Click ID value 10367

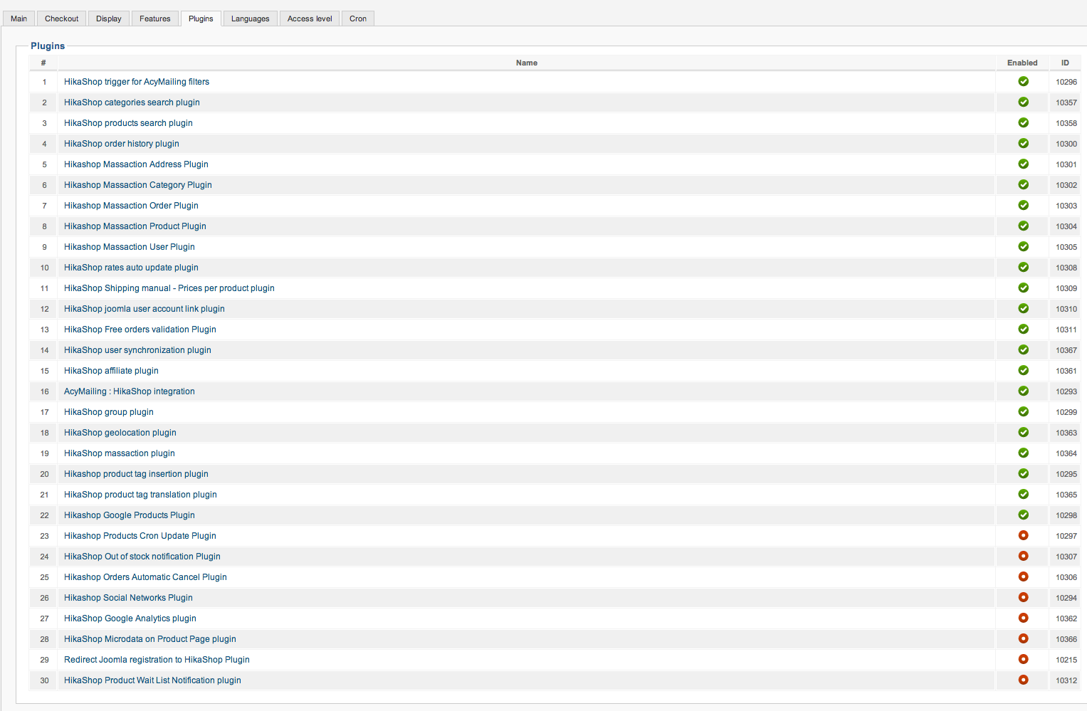pos(1066,350)
